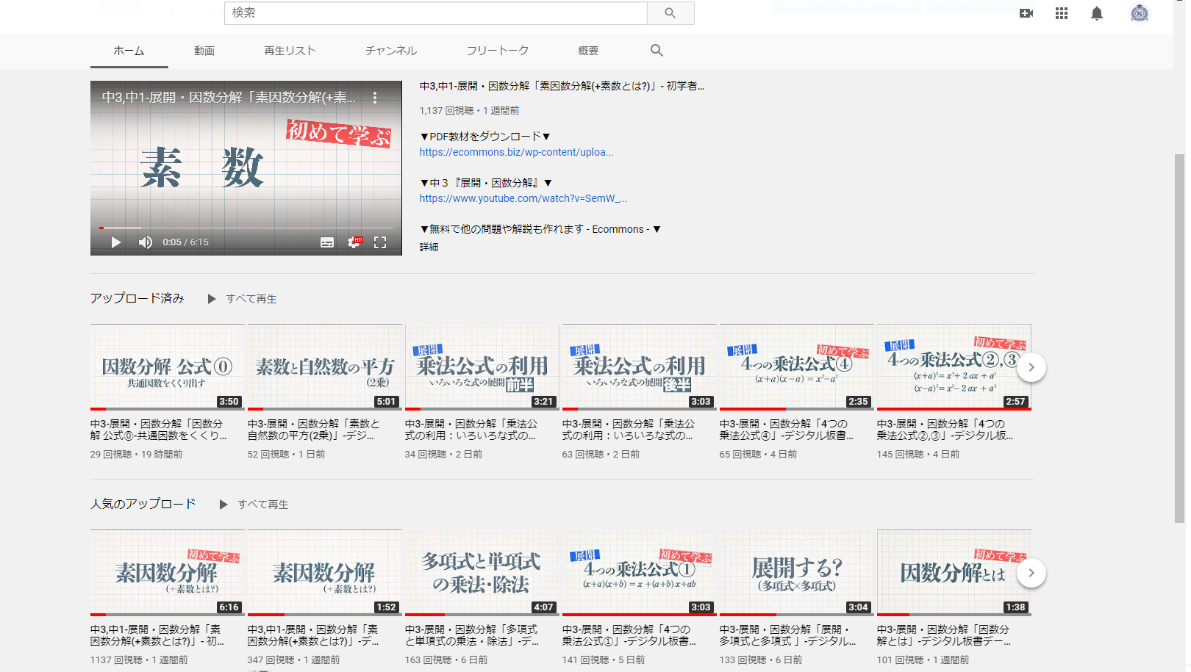Switch to the 動画 tab
This screenshot has height=672, width=1191.
[204, 51]
